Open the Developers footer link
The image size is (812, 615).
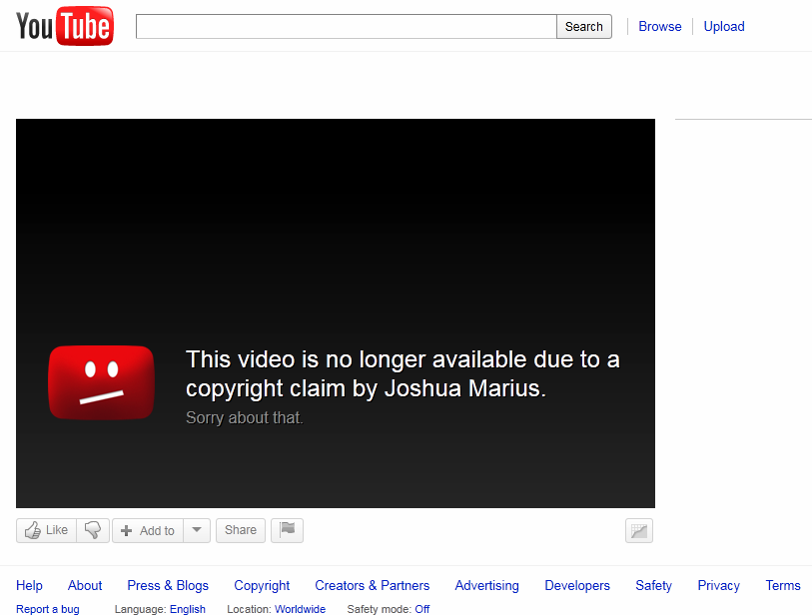point(577,585)
